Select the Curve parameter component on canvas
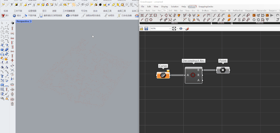 coord(163,75)
